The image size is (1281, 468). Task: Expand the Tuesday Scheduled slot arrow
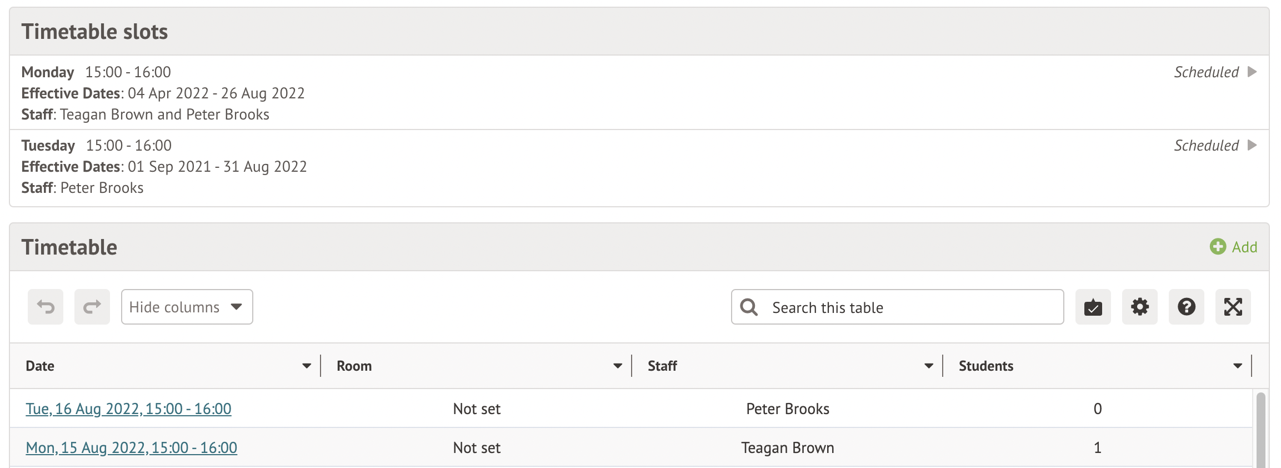(1252, 145)
